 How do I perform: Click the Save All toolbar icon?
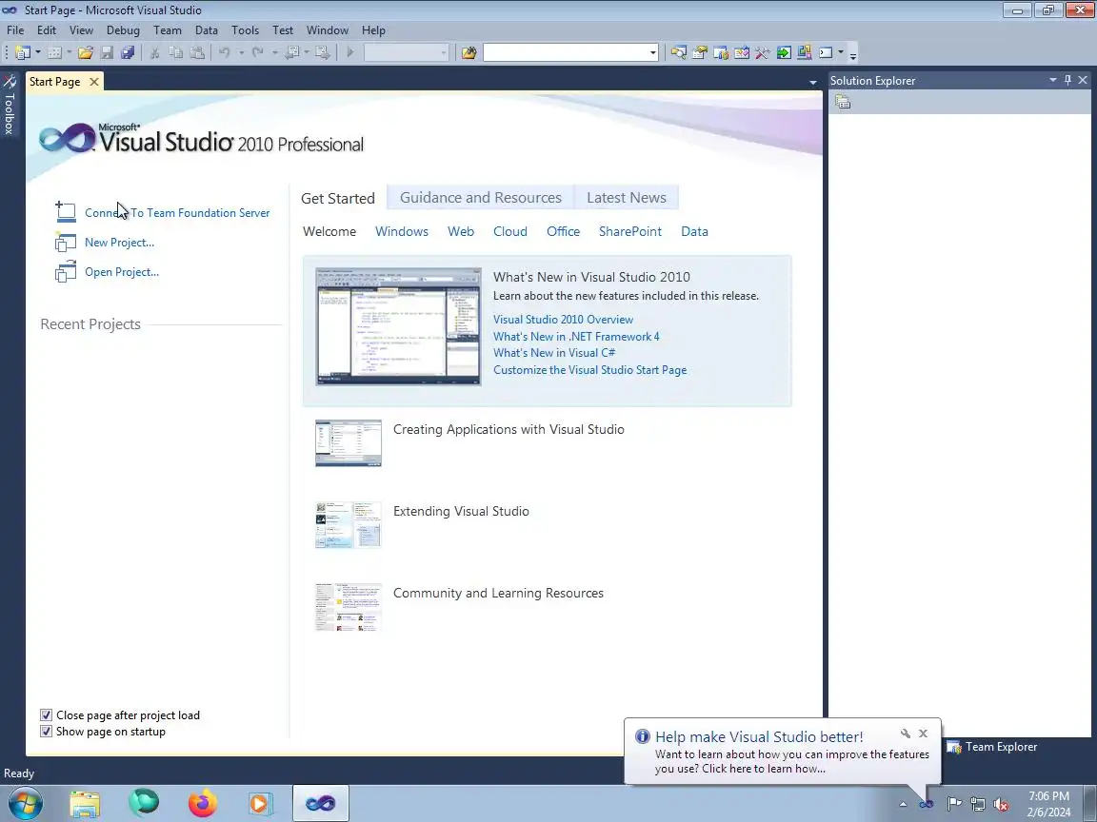(128, 52)
